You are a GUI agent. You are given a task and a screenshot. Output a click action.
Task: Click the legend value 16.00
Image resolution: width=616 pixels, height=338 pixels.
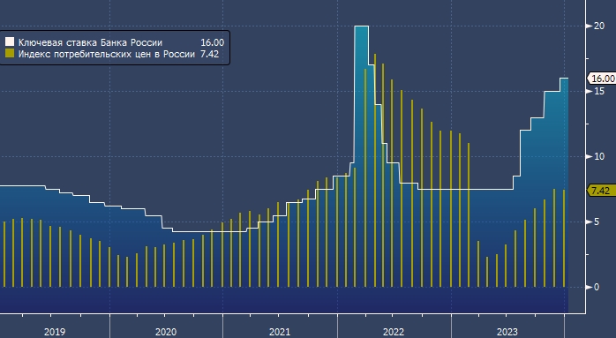[x=212, y=42]
